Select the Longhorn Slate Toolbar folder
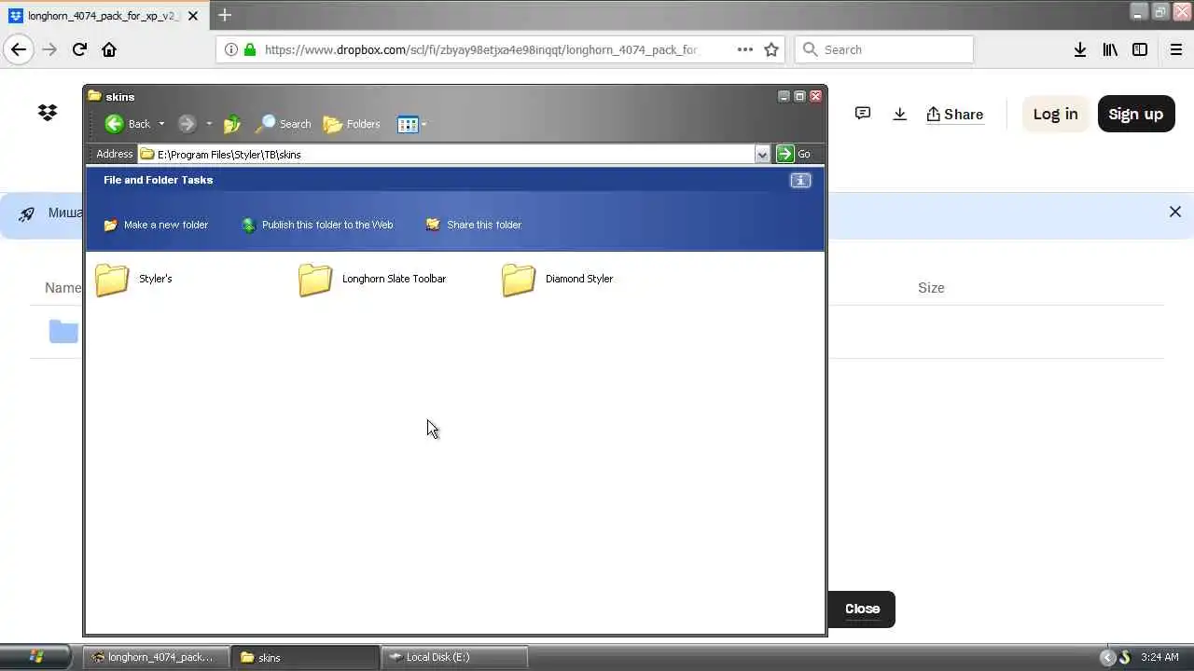Viewport: 1194px width, 671px height. tap(372, 279)
